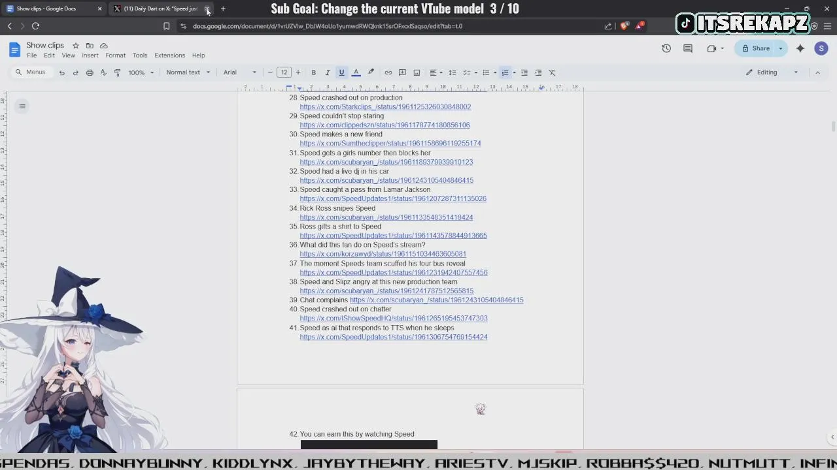This screenshot has width=837, height=470.
Task: Toggle bold formatting
Action: point(314,72)
